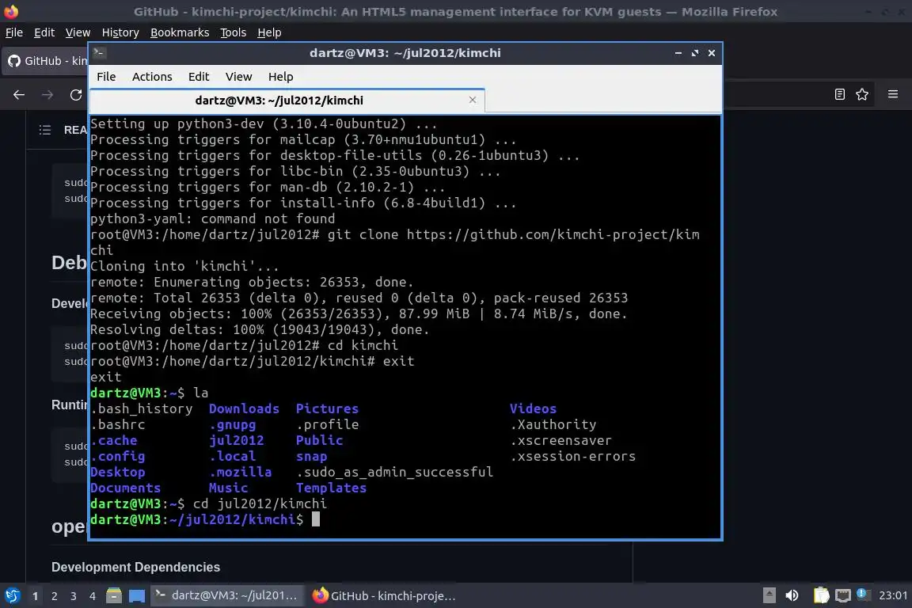Open the terminal's Edit menu
Viewport: 912px width, 608px height.
tap(199, 77)
